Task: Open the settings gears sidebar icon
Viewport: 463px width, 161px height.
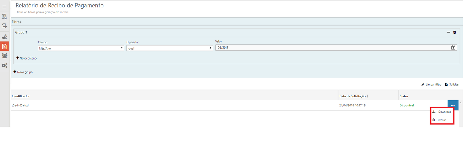Action: click(x=4, y=66)
